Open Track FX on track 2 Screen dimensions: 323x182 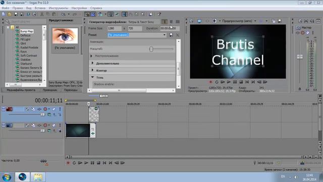[x=39, y=125]
